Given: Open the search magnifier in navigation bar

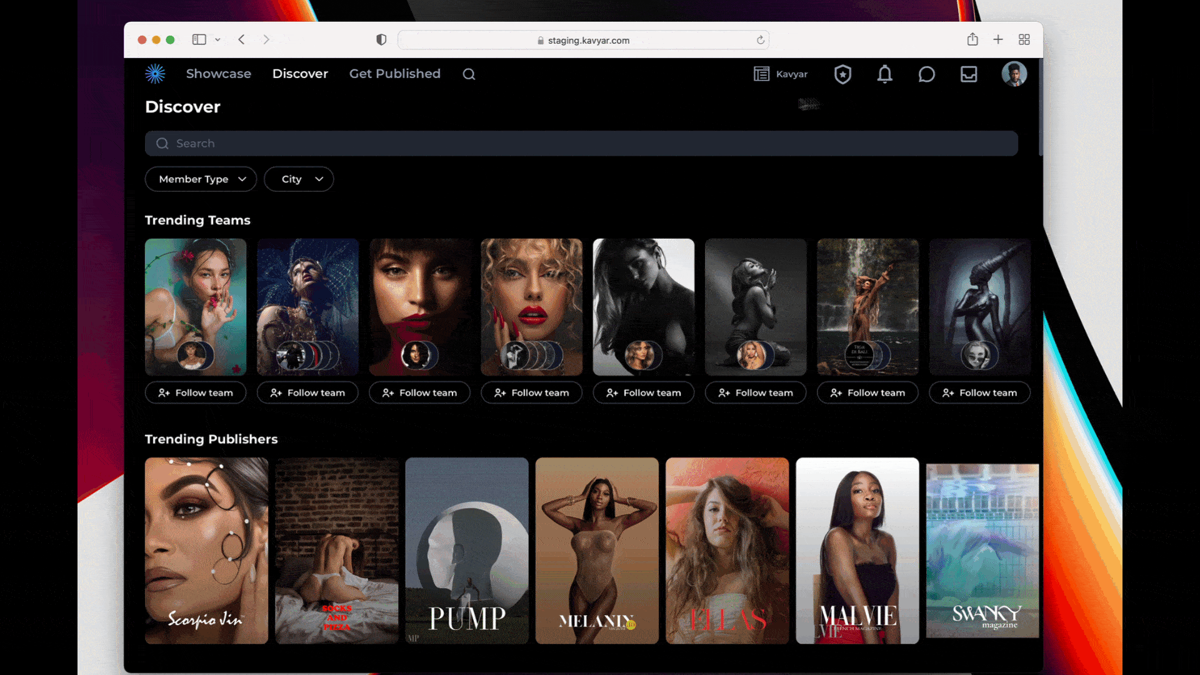Looking at the screenshot, I should pos(469,74).
